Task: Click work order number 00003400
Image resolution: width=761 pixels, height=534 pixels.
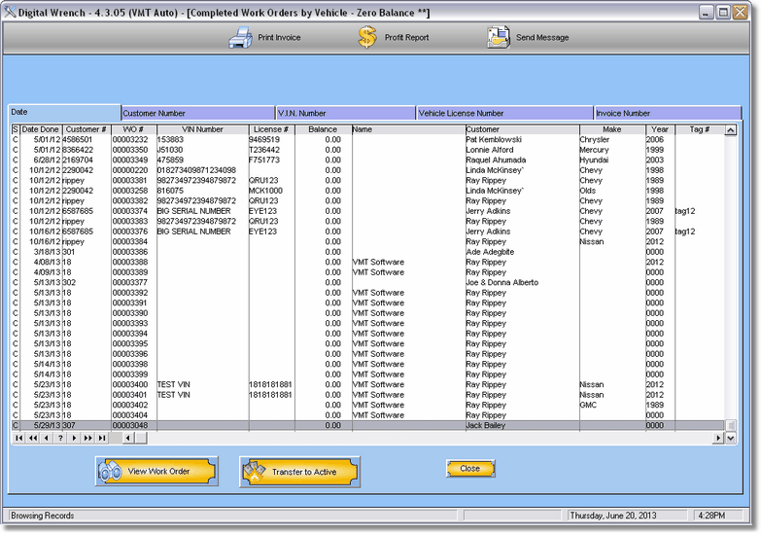Action: point(130,384)
